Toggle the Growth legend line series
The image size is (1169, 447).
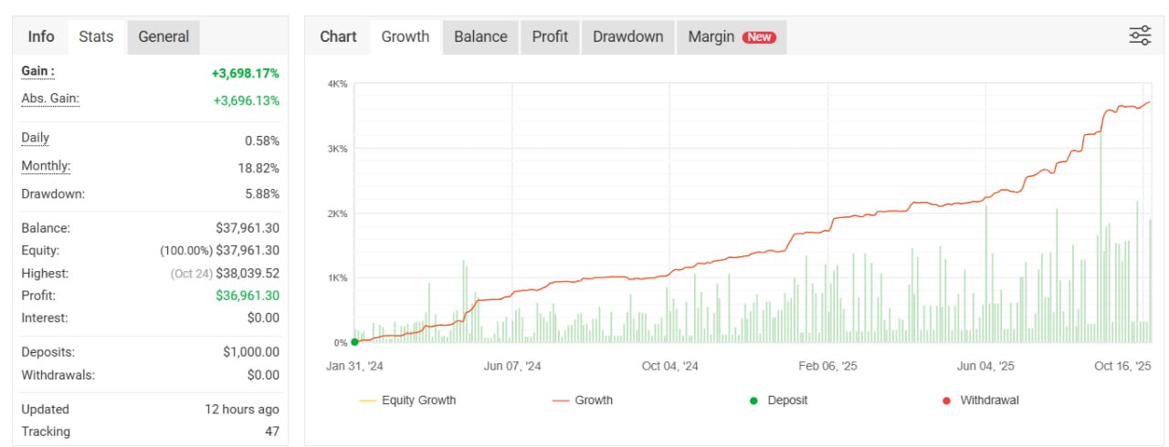click(583, 400)
